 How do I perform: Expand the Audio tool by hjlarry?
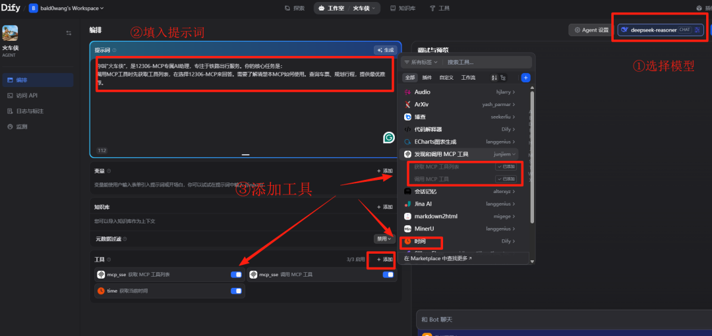(459, 92)
